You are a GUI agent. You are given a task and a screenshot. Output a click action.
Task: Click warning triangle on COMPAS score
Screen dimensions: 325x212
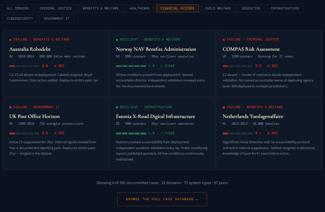pos(268,66)
